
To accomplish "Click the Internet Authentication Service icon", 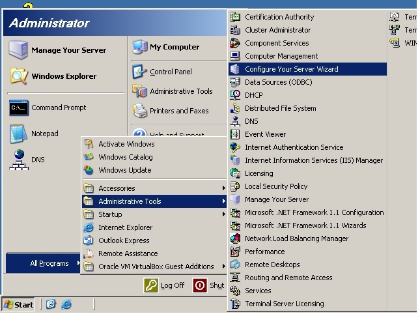I will [235, 147].
